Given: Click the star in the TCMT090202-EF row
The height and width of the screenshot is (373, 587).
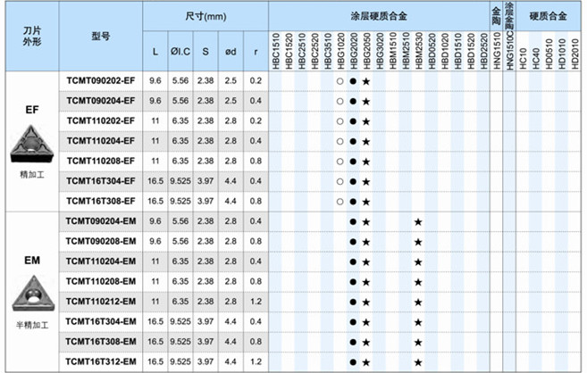Looking at the screenshot, I should (366, 81).
